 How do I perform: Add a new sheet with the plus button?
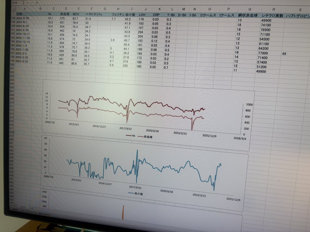pyautogui.click(x=32, y=208)
